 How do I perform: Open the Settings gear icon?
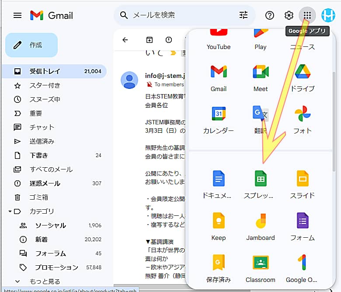(x=289, y=15)
